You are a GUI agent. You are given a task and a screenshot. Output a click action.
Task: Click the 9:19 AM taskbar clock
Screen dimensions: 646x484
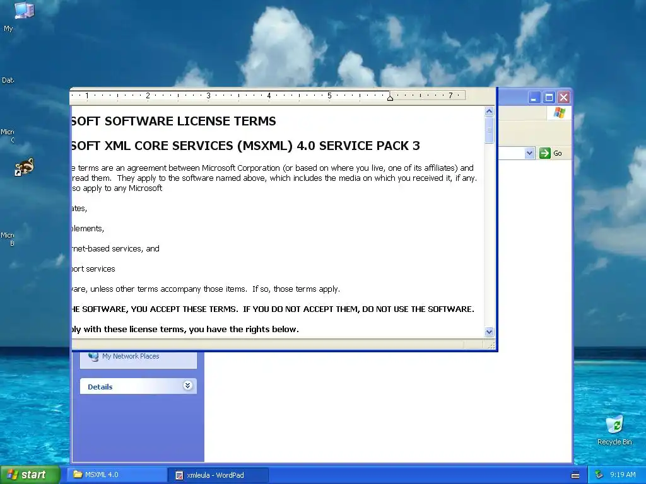pyautogui.click(x=623, y=475)
